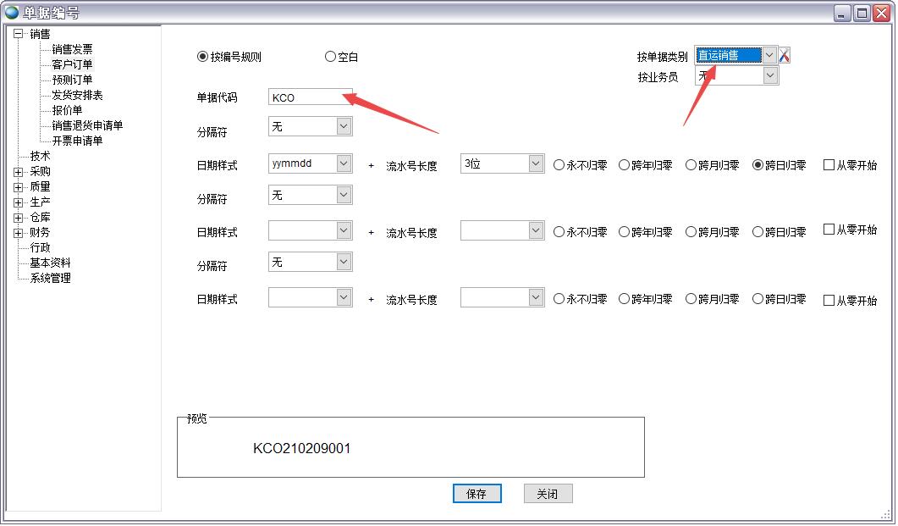Expand the 采购 tree node
The height and width of the screenshot is (526, 898).
pos(19,171)
